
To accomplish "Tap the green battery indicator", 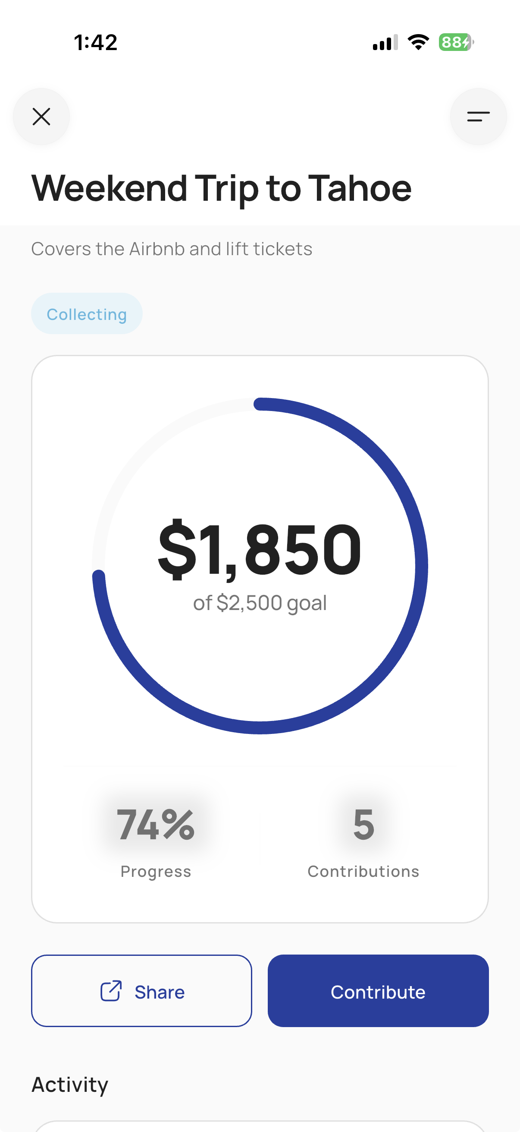I will pos(455,42).
